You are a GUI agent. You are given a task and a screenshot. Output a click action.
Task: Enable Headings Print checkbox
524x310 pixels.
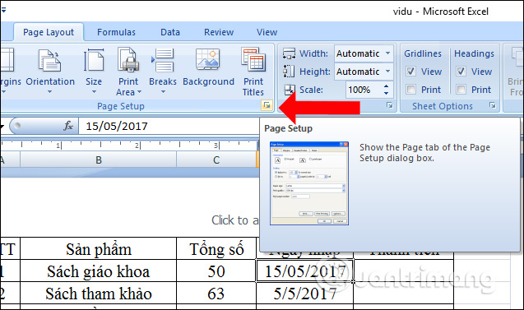461,89
